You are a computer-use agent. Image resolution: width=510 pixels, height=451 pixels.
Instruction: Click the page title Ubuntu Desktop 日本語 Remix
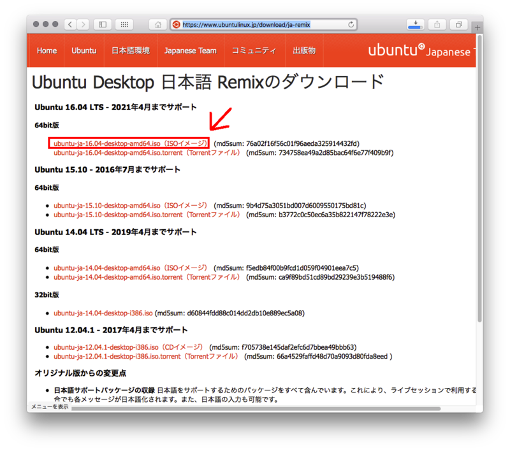[x=208, y=82]
